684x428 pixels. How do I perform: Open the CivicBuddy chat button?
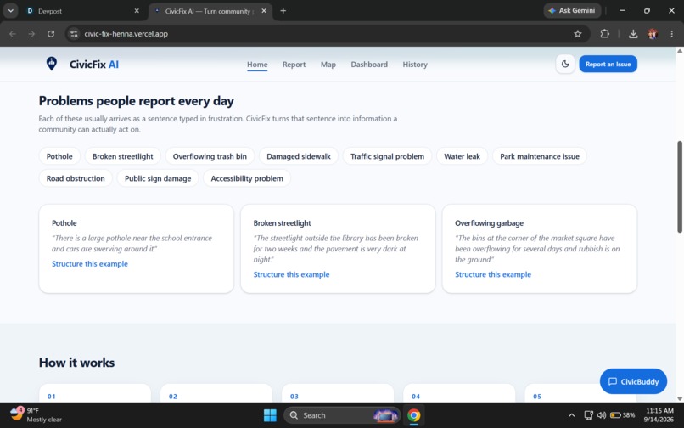pos(633,381)
